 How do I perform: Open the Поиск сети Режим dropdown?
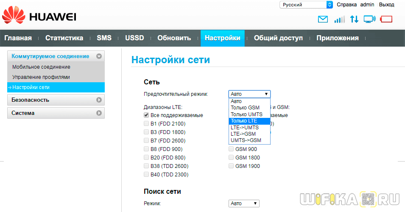point(243,204)
